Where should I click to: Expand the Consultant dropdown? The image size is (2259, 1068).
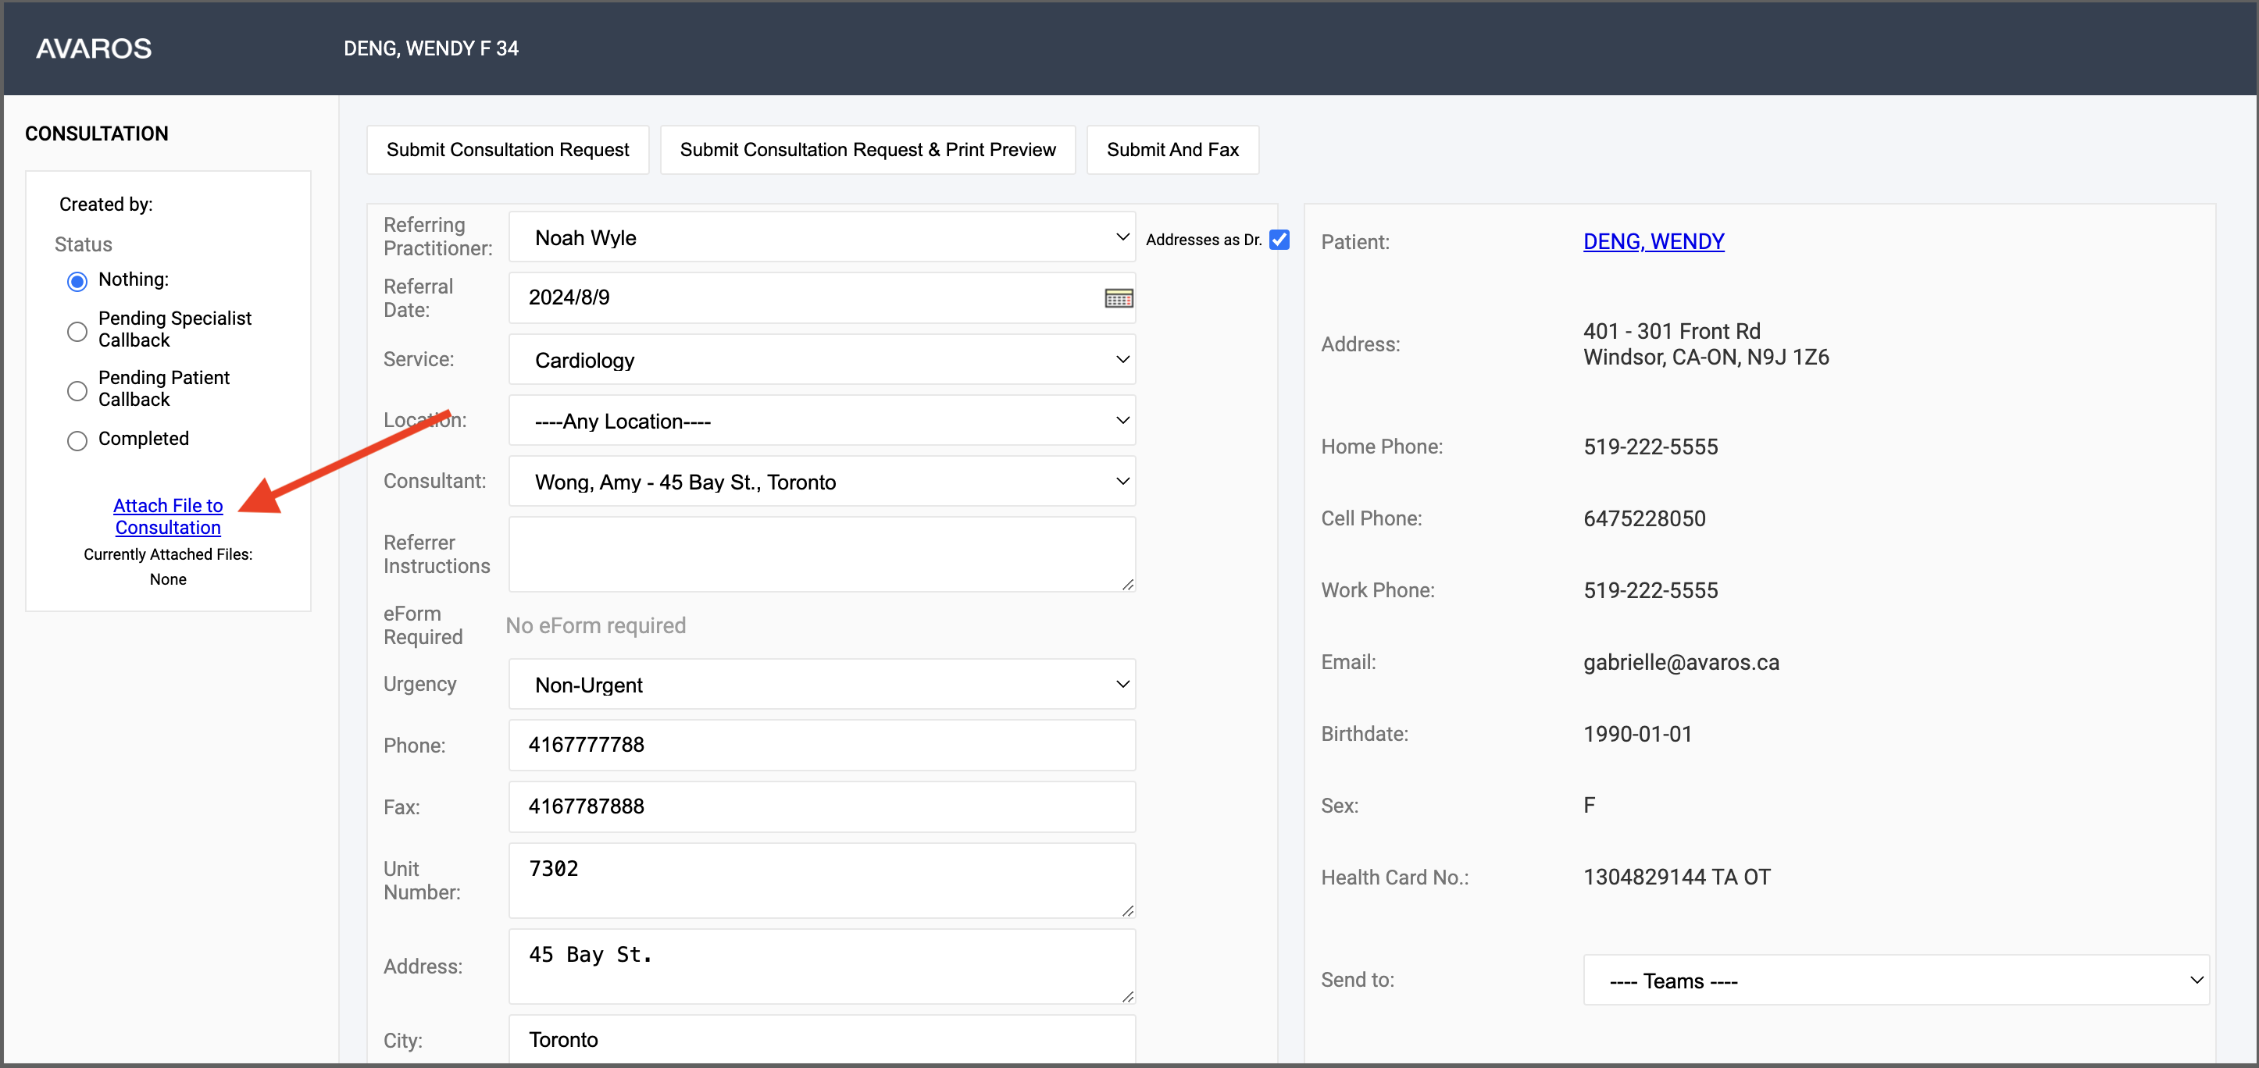click(822, 482)
